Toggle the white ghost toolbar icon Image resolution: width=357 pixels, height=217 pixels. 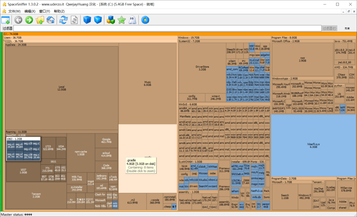point(132,20)
